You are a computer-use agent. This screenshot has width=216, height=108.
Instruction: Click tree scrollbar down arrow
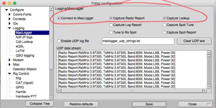pyautogui.click(x=51, y=97)
